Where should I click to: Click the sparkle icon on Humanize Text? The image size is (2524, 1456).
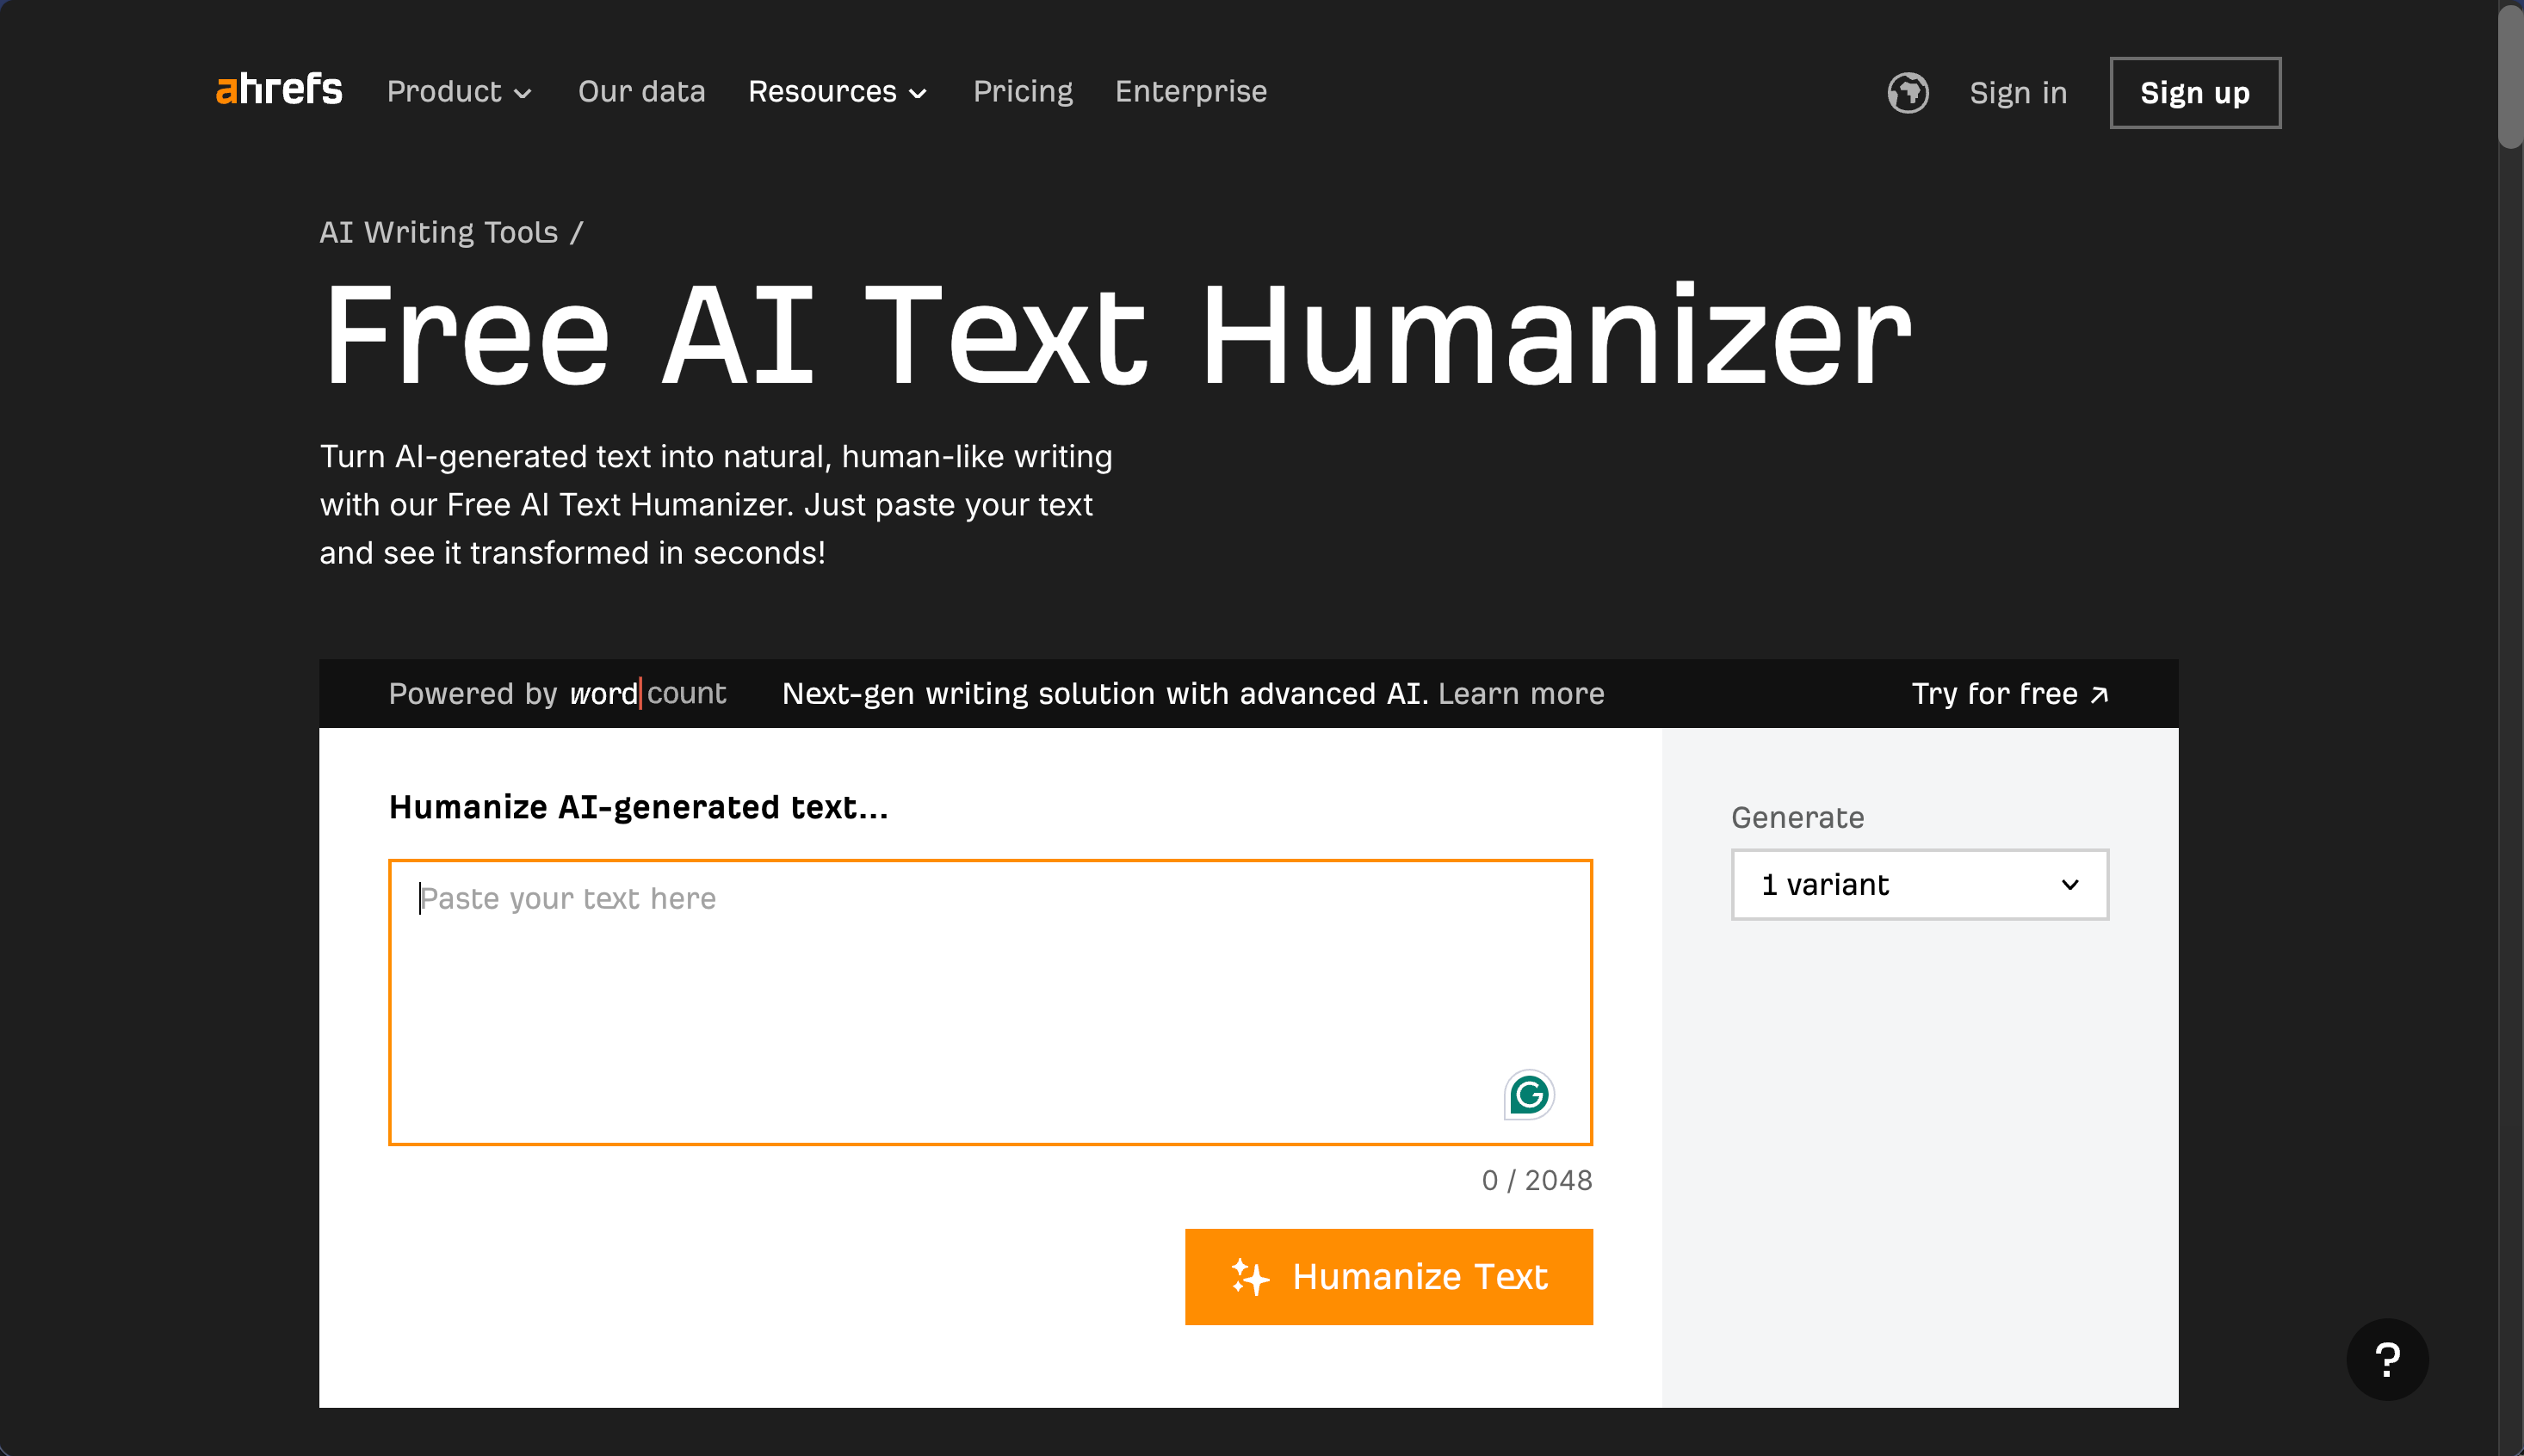[x=1249, y=1277]
